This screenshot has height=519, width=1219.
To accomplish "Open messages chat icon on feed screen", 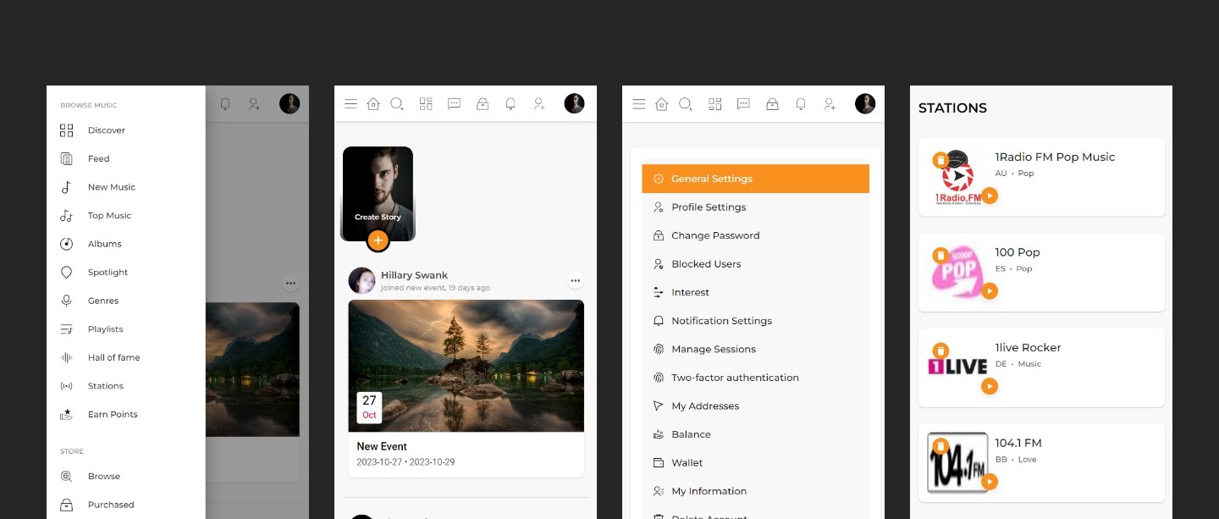I will [454, 104].
